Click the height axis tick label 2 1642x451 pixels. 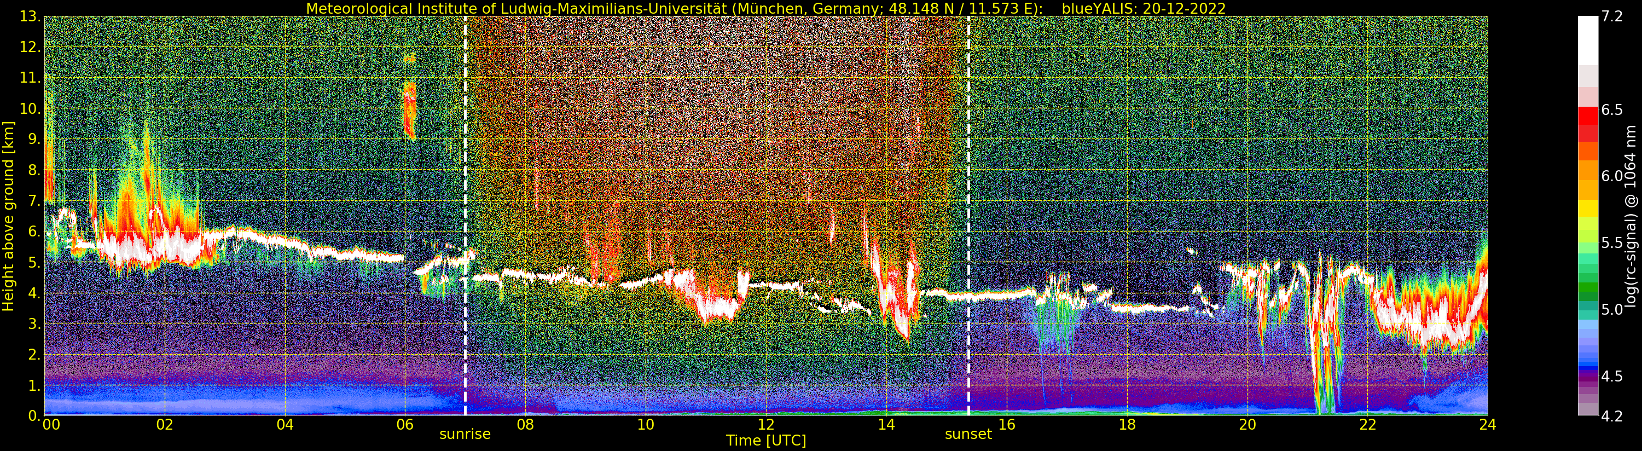click(34, 354)
